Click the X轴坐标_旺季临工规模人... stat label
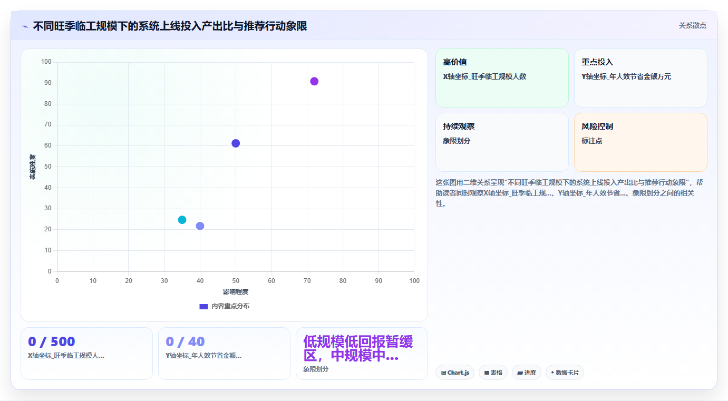This screenshot has height=401, width=728. pyautogui.click(x=66, y=356)
